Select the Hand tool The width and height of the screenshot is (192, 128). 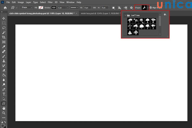point(4,108)
